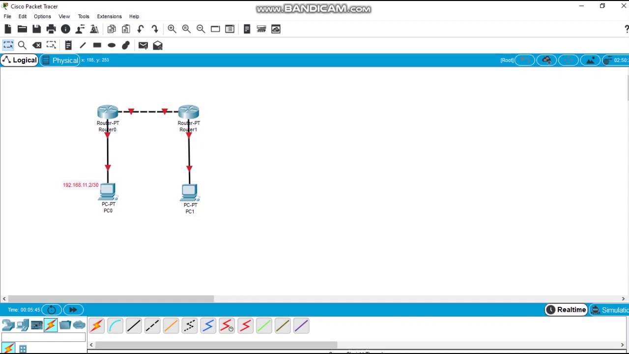Open the Help menu
The height and width of the screenshot is (354, 629).
tap(134, 16)
